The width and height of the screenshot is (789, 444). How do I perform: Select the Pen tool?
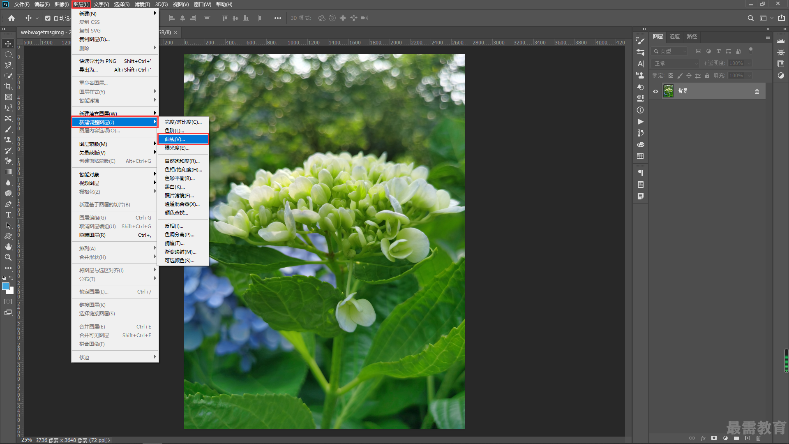[x=8, y=204]
